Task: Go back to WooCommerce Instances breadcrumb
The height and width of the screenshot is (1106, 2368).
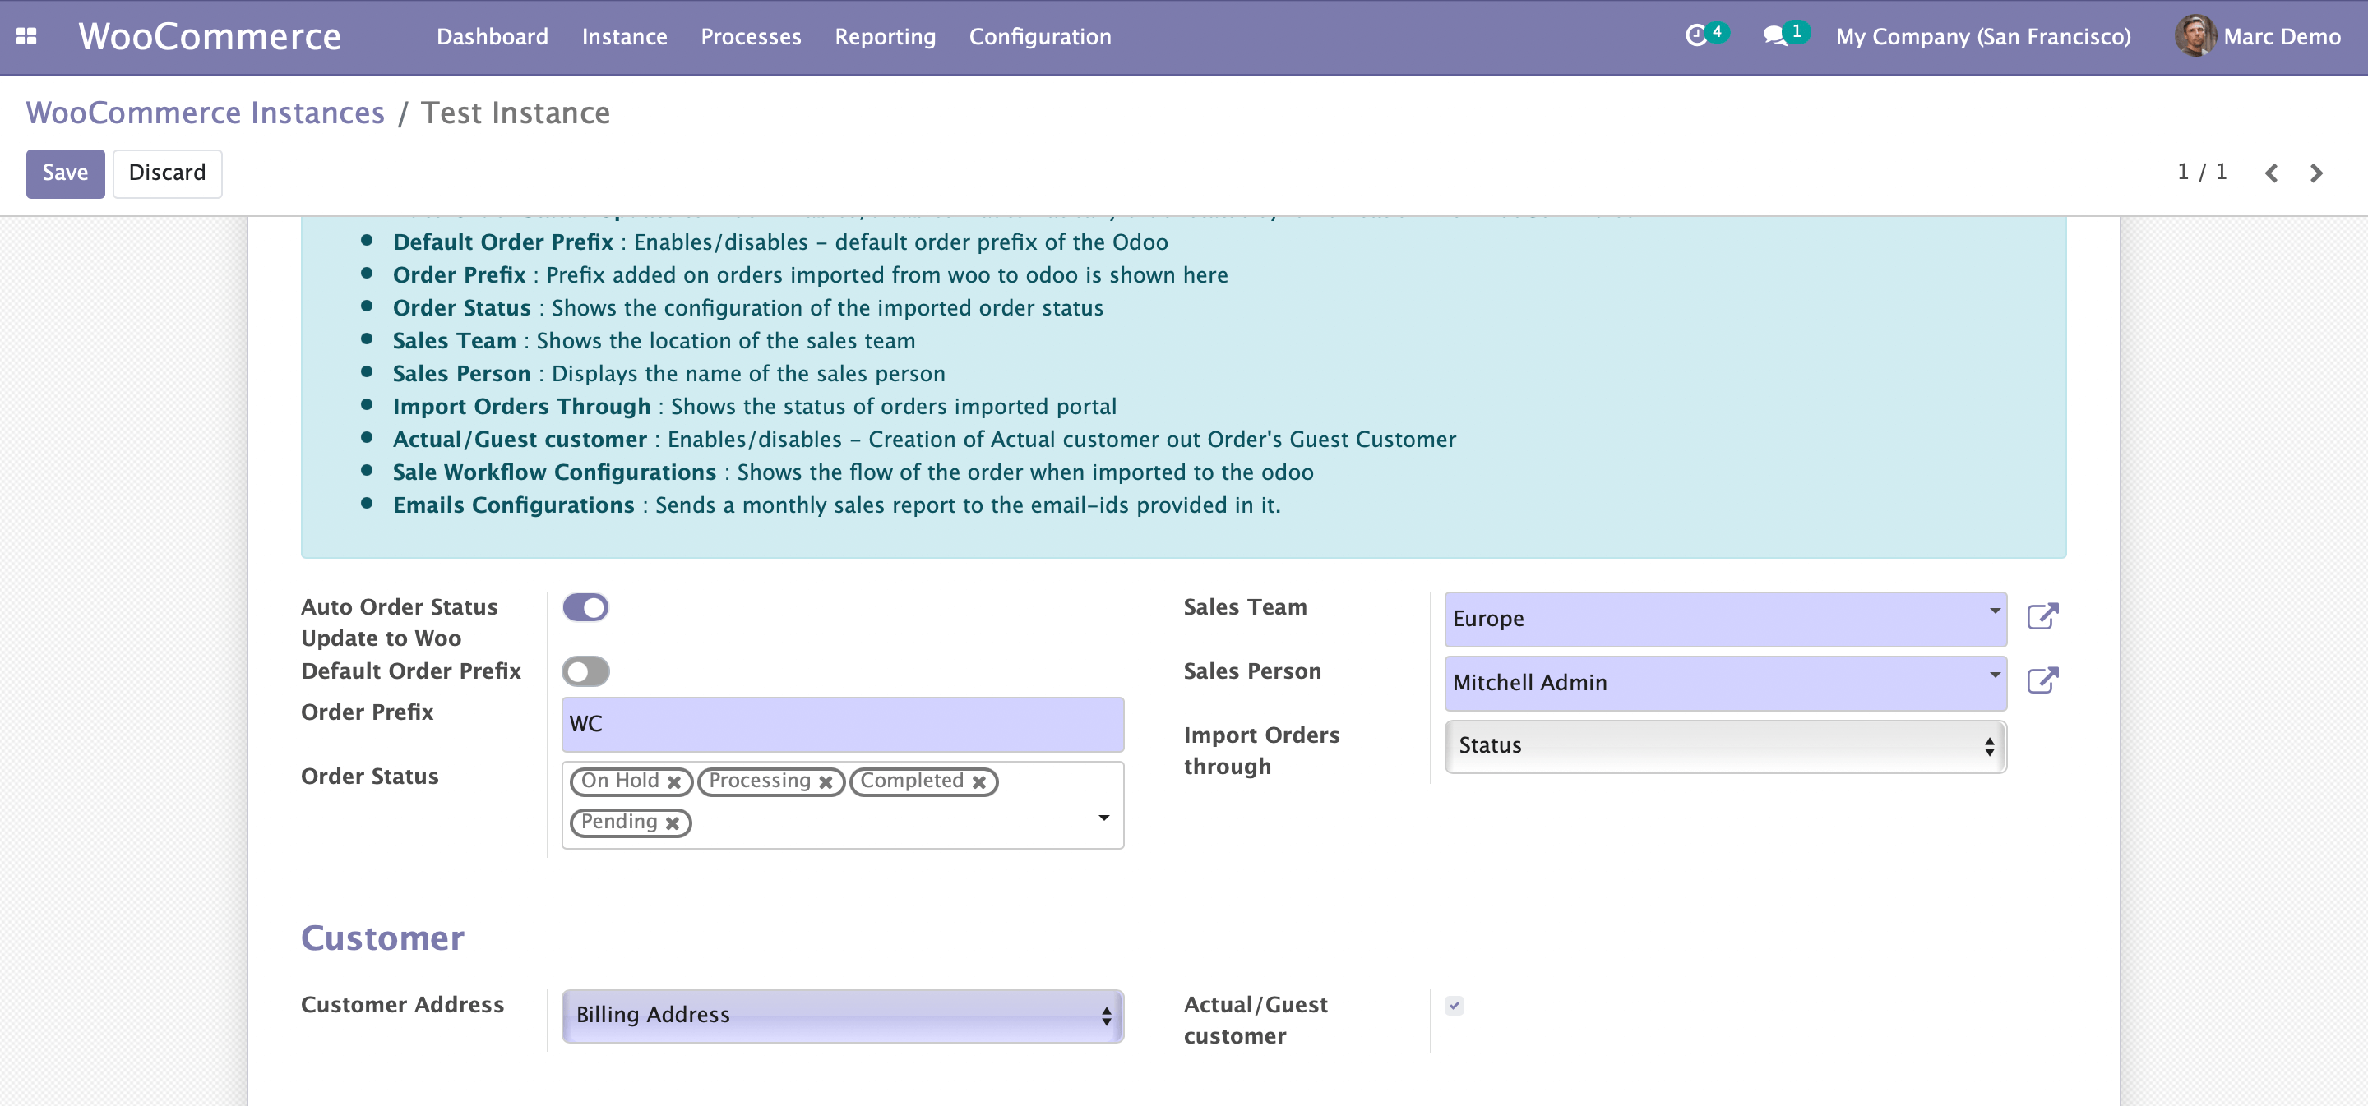Action: [x=205, y=112]
